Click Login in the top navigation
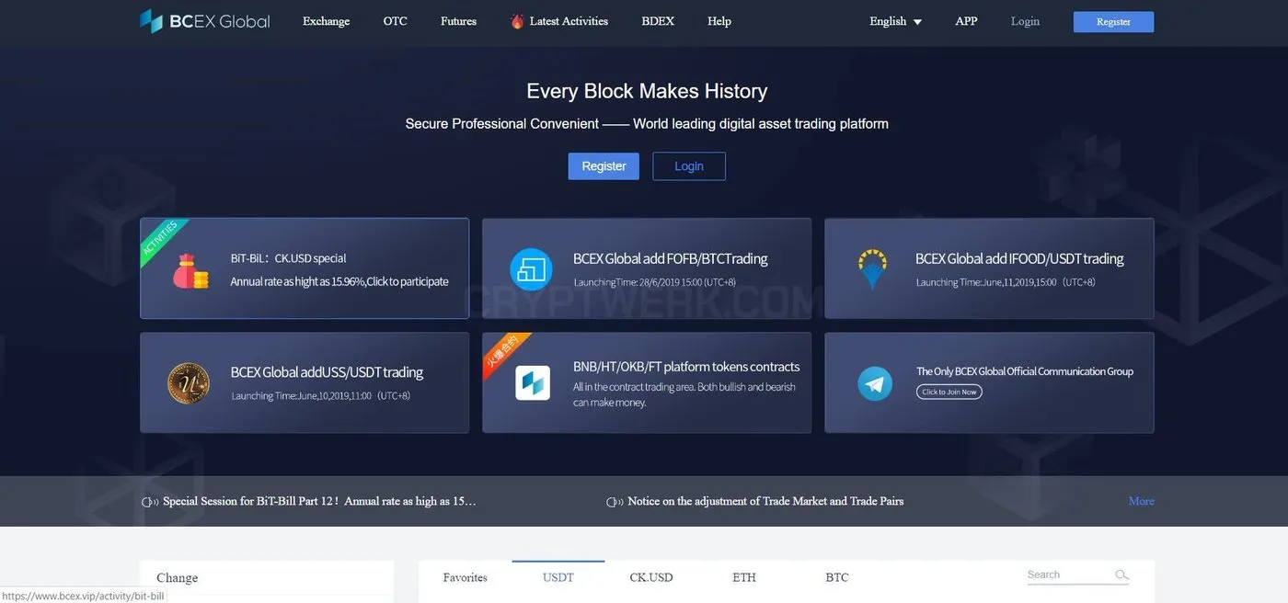 click(x=1025, y=21)
